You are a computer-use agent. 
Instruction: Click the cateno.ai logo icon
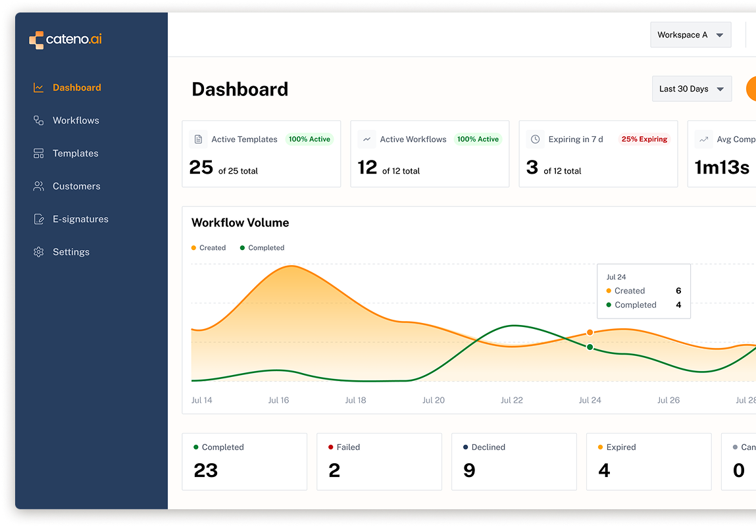click(36, 40)
